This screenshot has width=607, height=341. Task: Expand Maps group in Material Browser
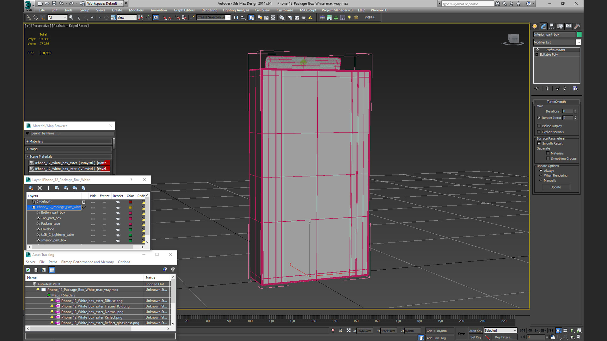(28, 149)
